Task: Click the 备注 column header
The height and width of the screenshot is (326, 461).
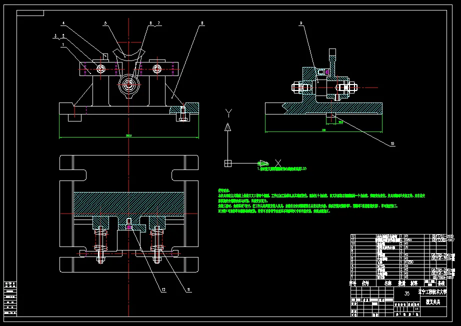Action: (441, 283)
